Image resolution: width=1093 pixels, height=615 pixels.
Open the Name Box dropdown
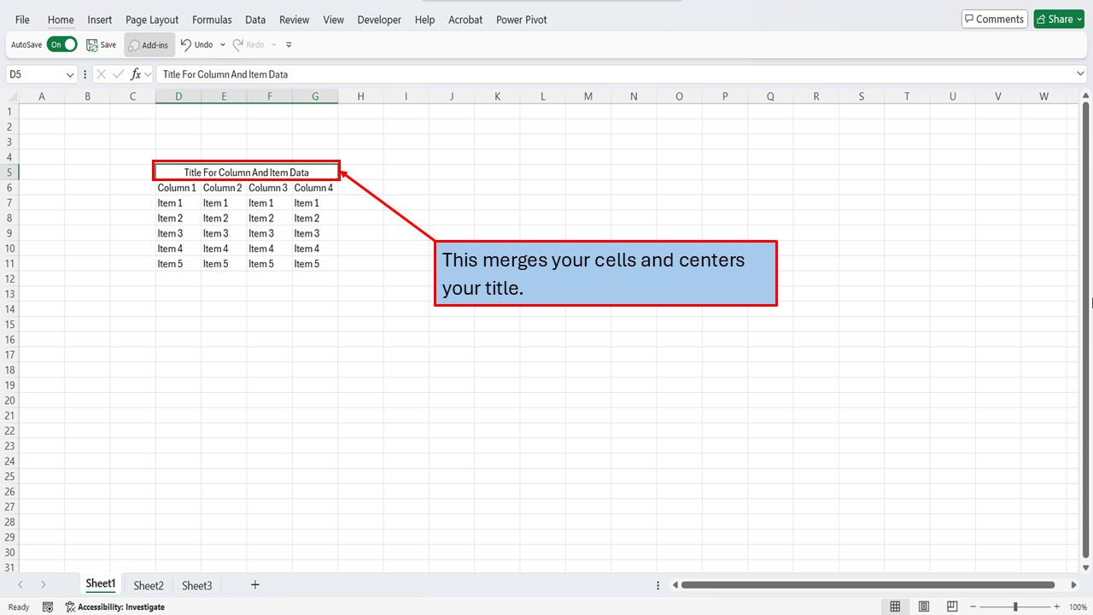click(x=72, y=74)
